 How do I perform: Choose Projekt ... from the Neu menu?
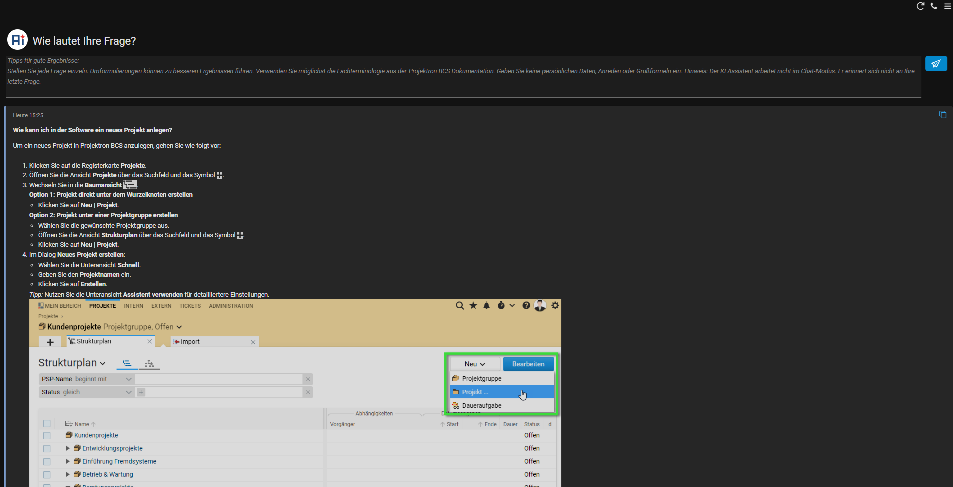475,392
